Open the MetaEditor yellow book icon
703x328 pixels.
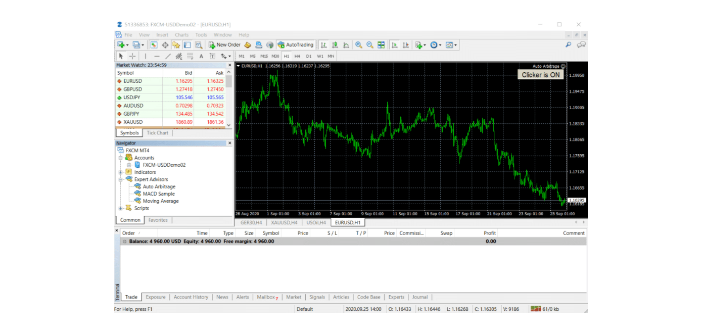[248, 45]
